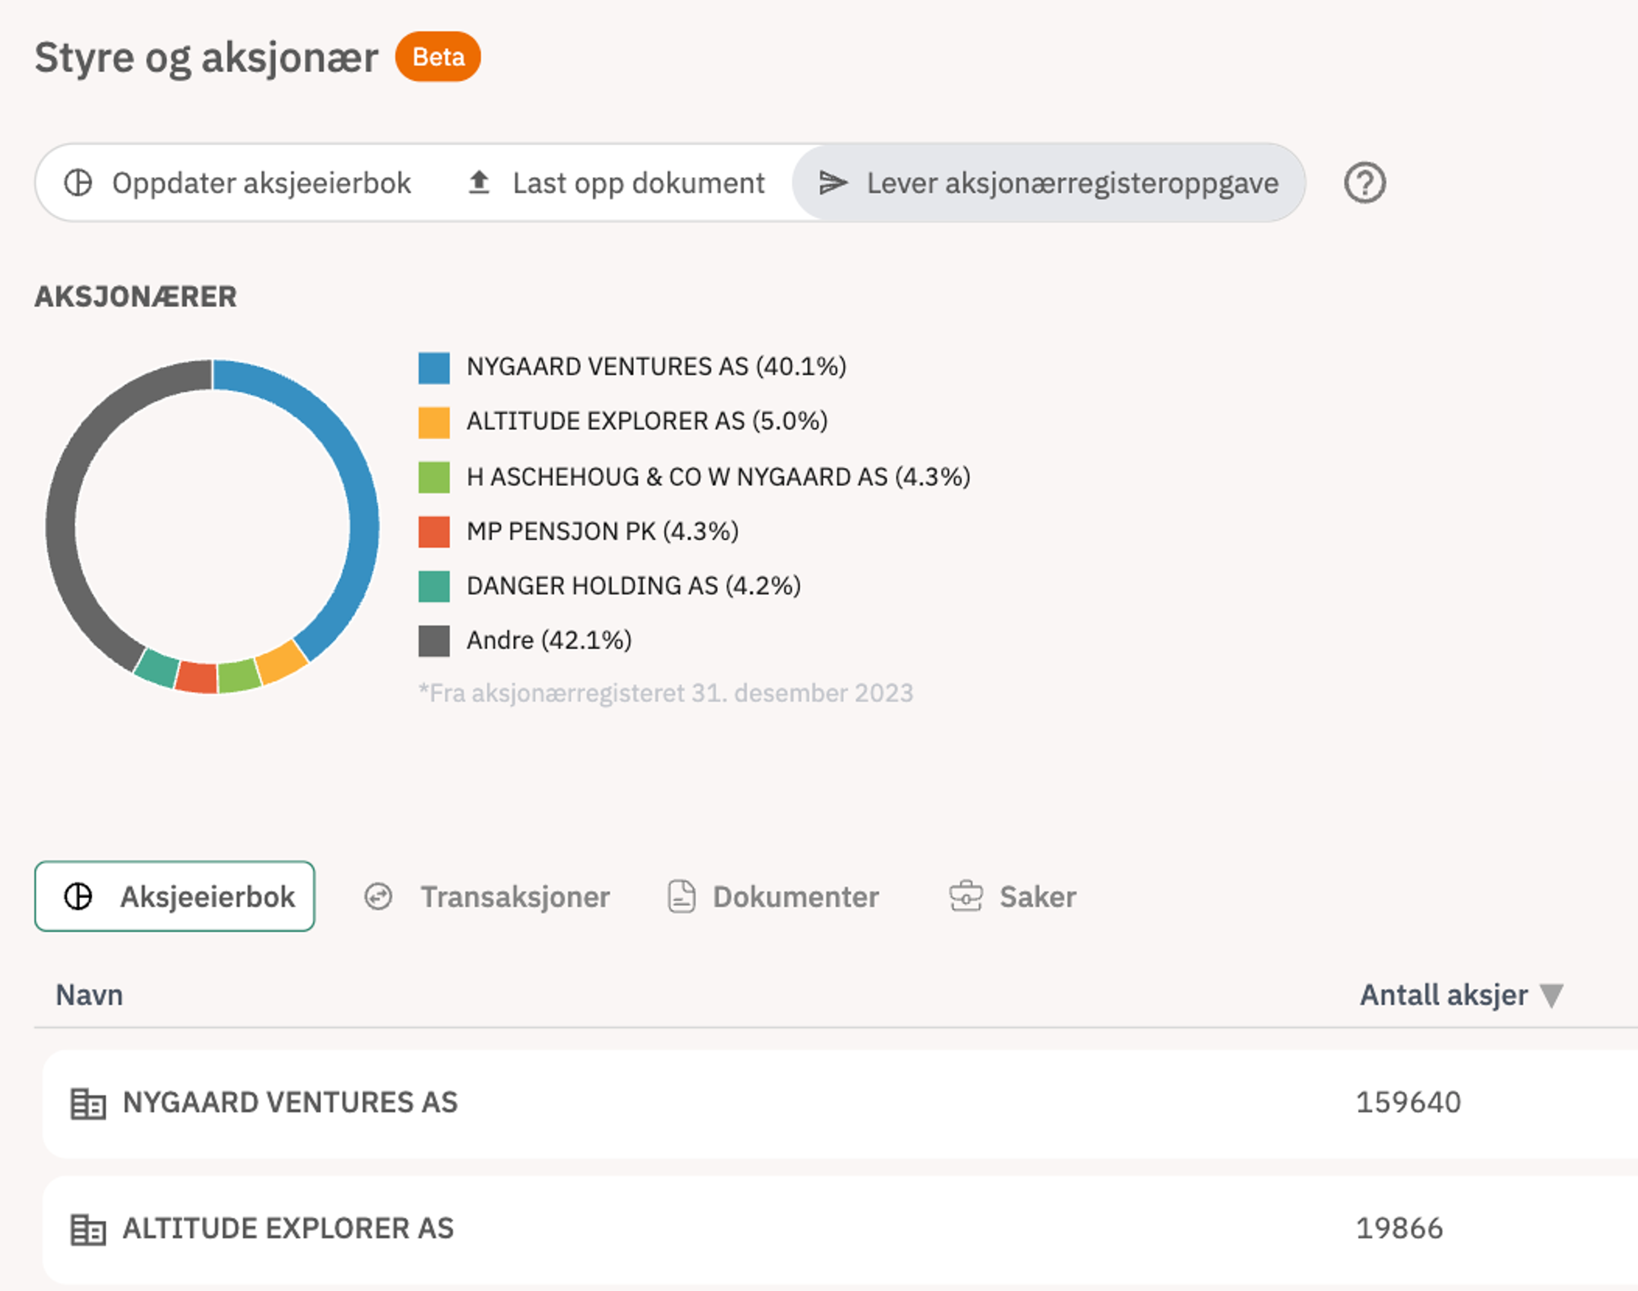The width and height of the screenshot is (1638, 1291).
Task: Switch to the Transaksjoner tab
Action: coord(514,896)
